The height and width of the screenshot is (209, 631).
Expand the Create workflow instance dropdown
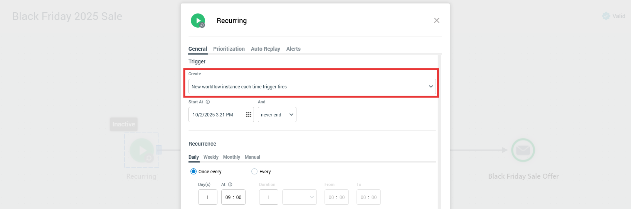pos(312,86)
